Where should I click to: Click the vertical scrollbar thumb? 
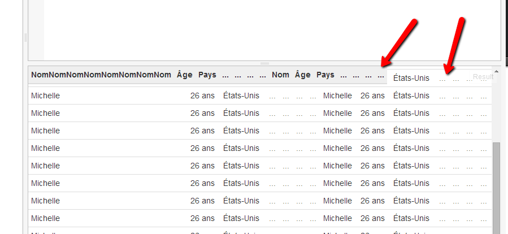coord(496,188)
